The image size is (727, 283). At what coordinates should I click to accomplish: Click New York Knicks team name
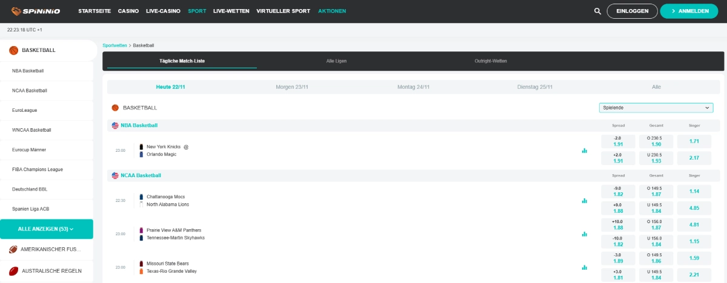(x=164, y=147)
